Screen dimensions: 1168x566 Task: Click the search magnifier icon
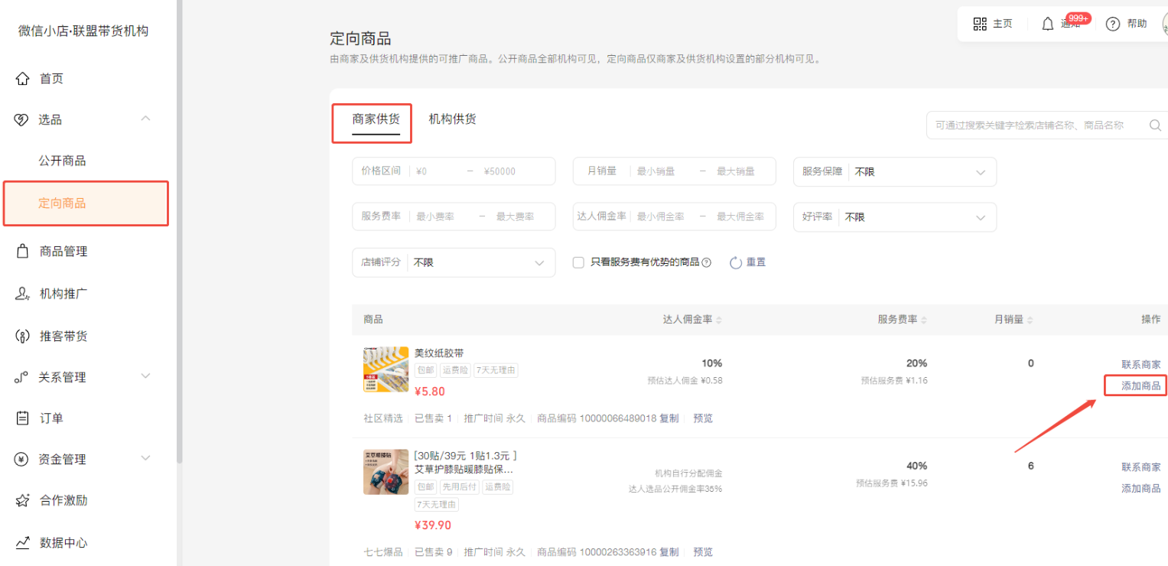click(1155, 125)
